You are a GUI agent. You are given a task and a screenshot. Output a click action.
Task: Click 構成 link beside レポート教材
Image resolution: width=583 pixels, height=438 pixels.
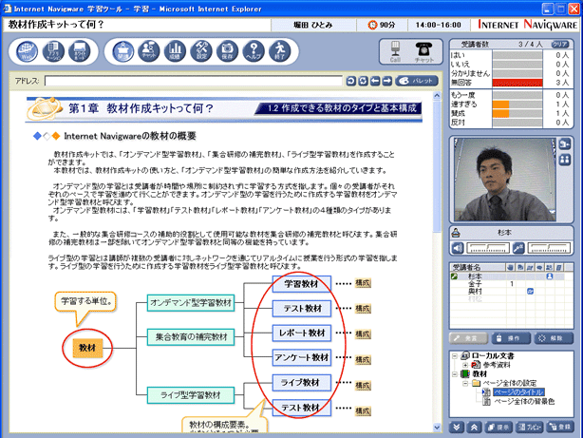(x=363, y=334)
